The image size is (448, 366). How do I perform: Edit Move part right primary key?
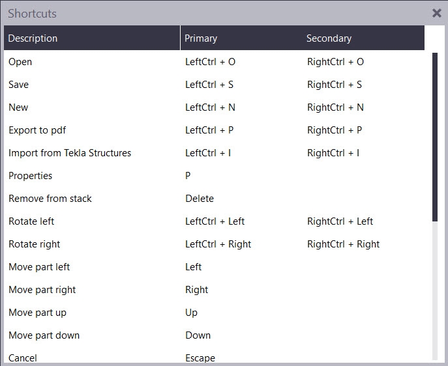(197, 290)
